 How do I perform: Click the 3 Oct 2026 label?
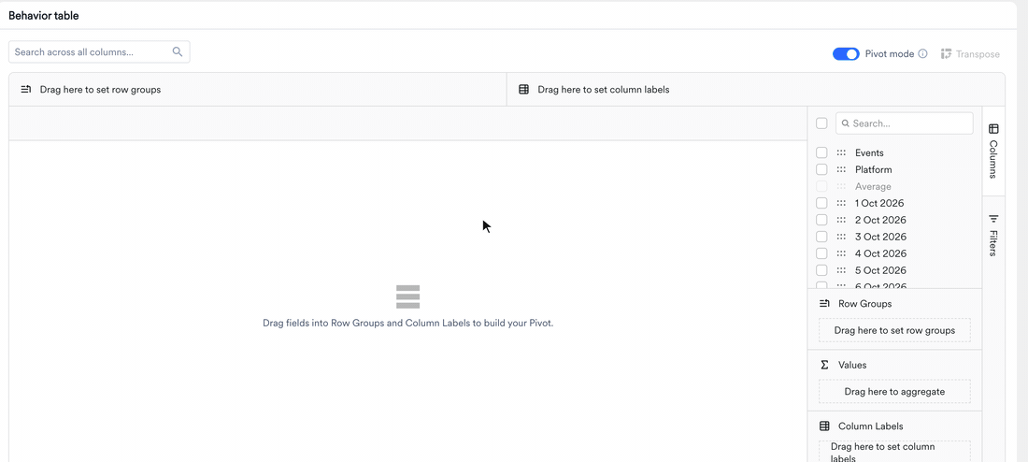click(880, 237)
